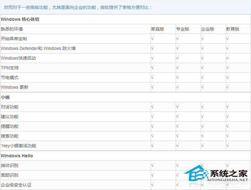251x190 pixels.
Task: Click 教育版 checkmark in Windows 更新 row
Action: (228, 87)
